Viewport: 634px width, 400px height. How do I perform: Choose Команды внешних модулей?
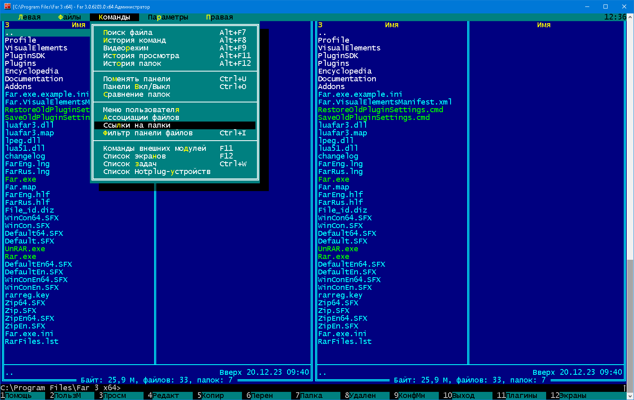(175, 148)
